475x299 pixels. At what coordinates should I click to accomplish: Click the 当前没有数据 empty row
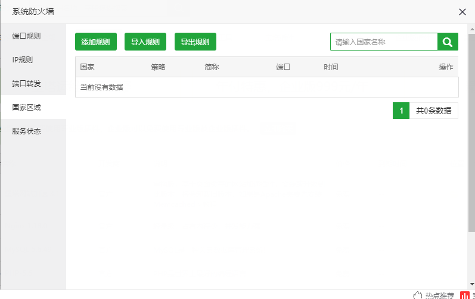[267, 87]
